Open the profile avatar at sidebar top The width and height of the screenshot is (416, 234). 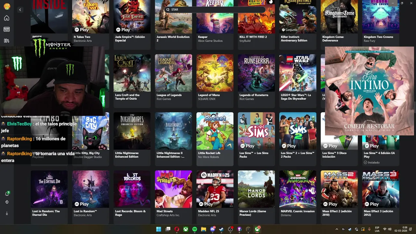click(x=6, y=6)
